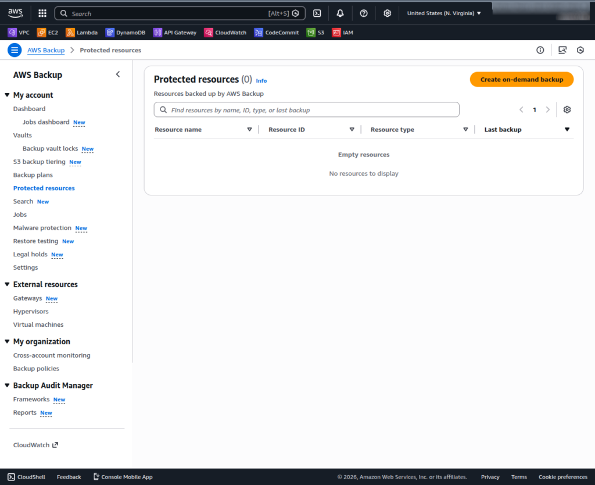Open the region selector dropdown
595x485 pixels.
(x=444, y=13)
